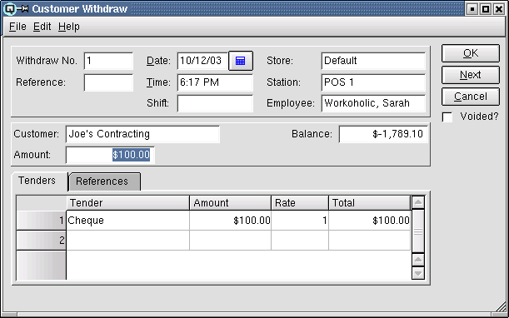
Task: Click the Tender column header
Action: pyautogui.click(x=128, y=203)
